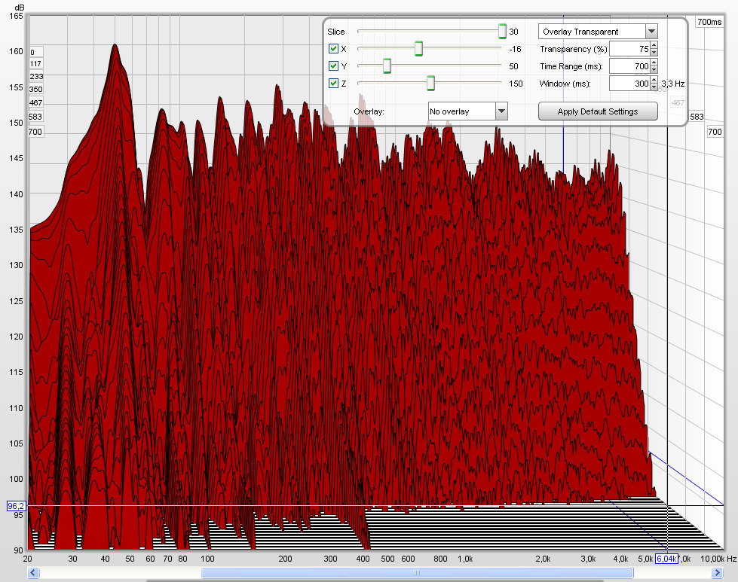Click the horizontal scrollbar thumb
The width and height of the screenshot is (738, 582).
[x=417, y=573]
